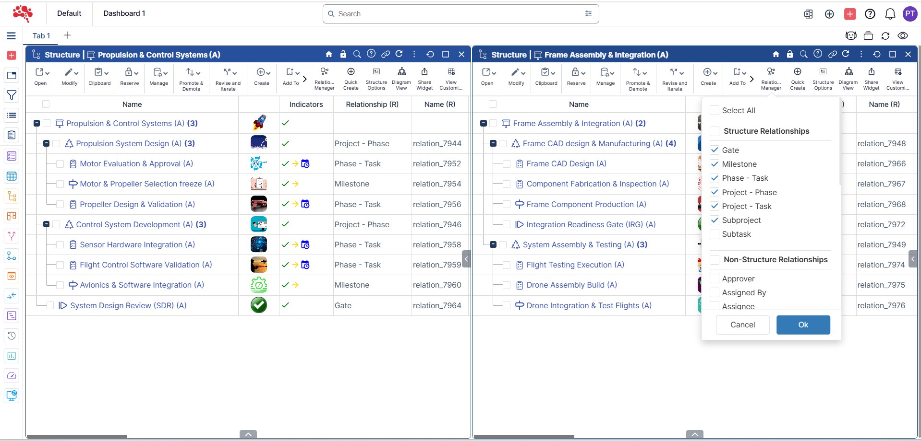921x441 pixels.
Task: Click Share Widget in Propulsion panel toolbar
Action: click(424, 78)
